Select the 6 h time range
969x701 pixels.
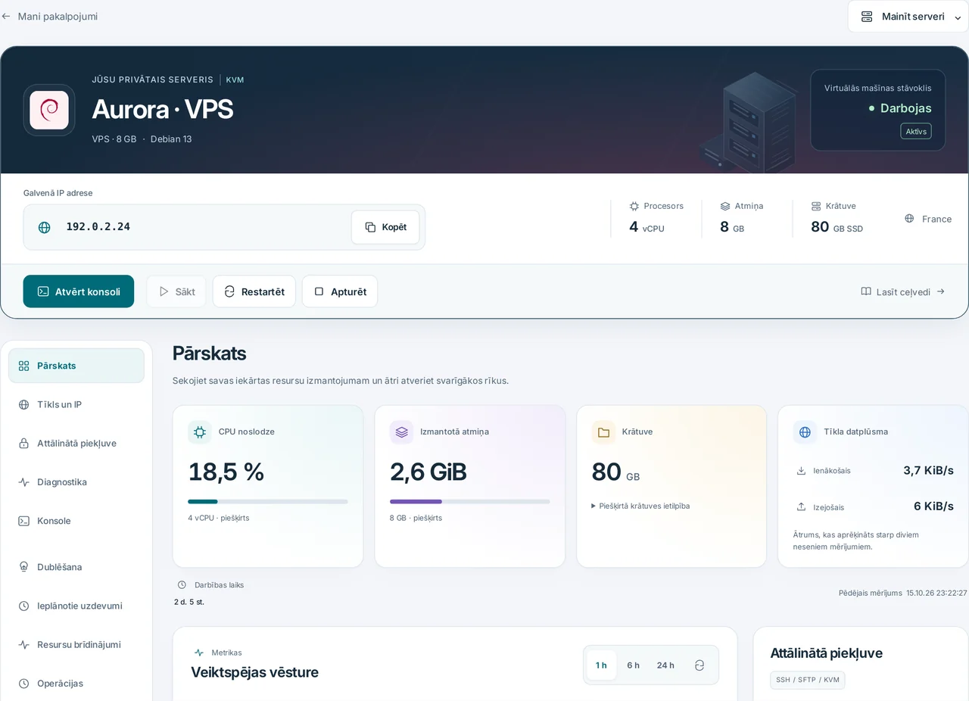point(633,665)
